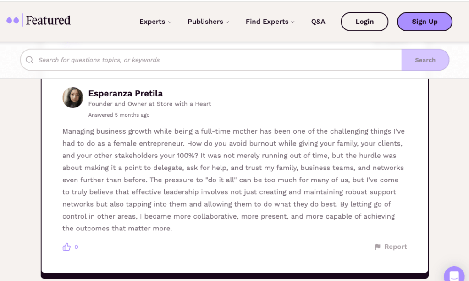Click the Featured quote-mark logo icon
This screenshot has width=469, height=281.
pos(12,20)
